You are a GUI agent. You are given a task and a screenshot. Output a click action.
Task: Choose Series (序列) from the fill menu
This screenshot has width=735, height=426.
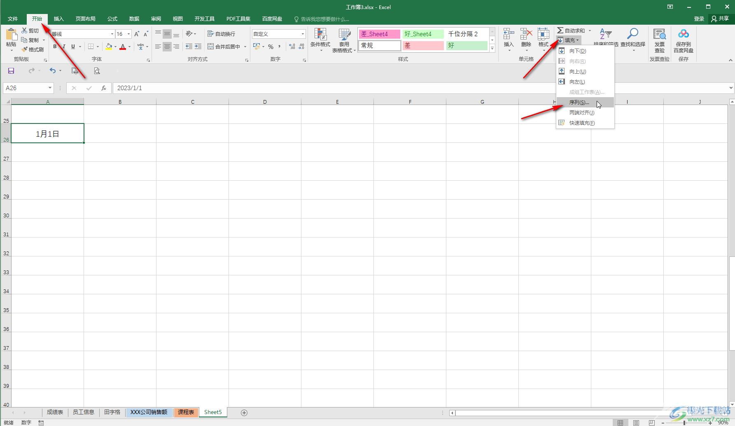(x=585, y=102)
